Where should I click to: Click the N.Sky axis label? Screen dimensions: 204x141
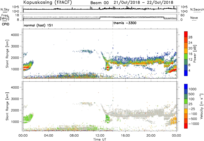[x=5, y=9]
